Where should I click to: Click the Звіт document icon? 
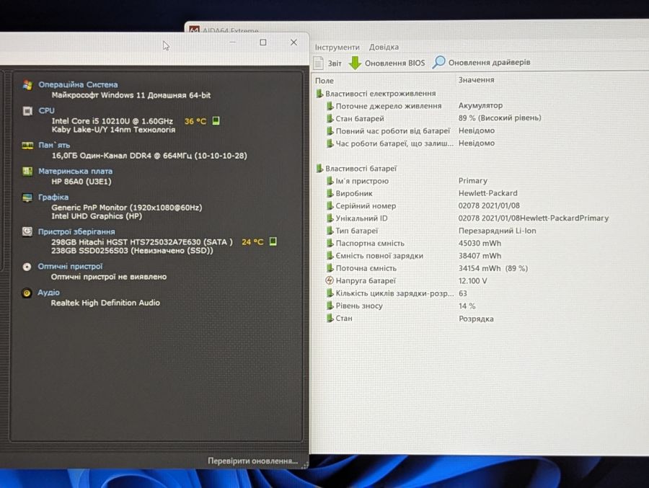[x=318, y=63]
